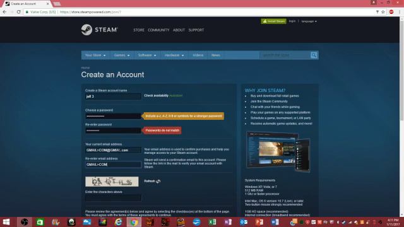
Task: Reload the page with the refresh icon
Action: (x=18, y=12)
